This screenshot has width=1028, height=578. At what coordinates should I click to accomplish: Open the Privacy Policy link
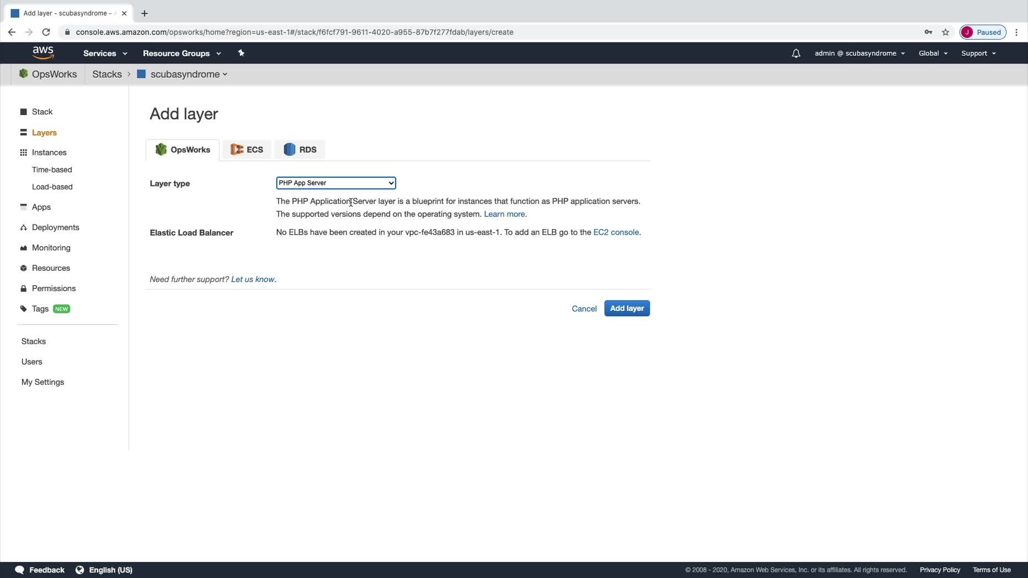(x=940, y=570)
